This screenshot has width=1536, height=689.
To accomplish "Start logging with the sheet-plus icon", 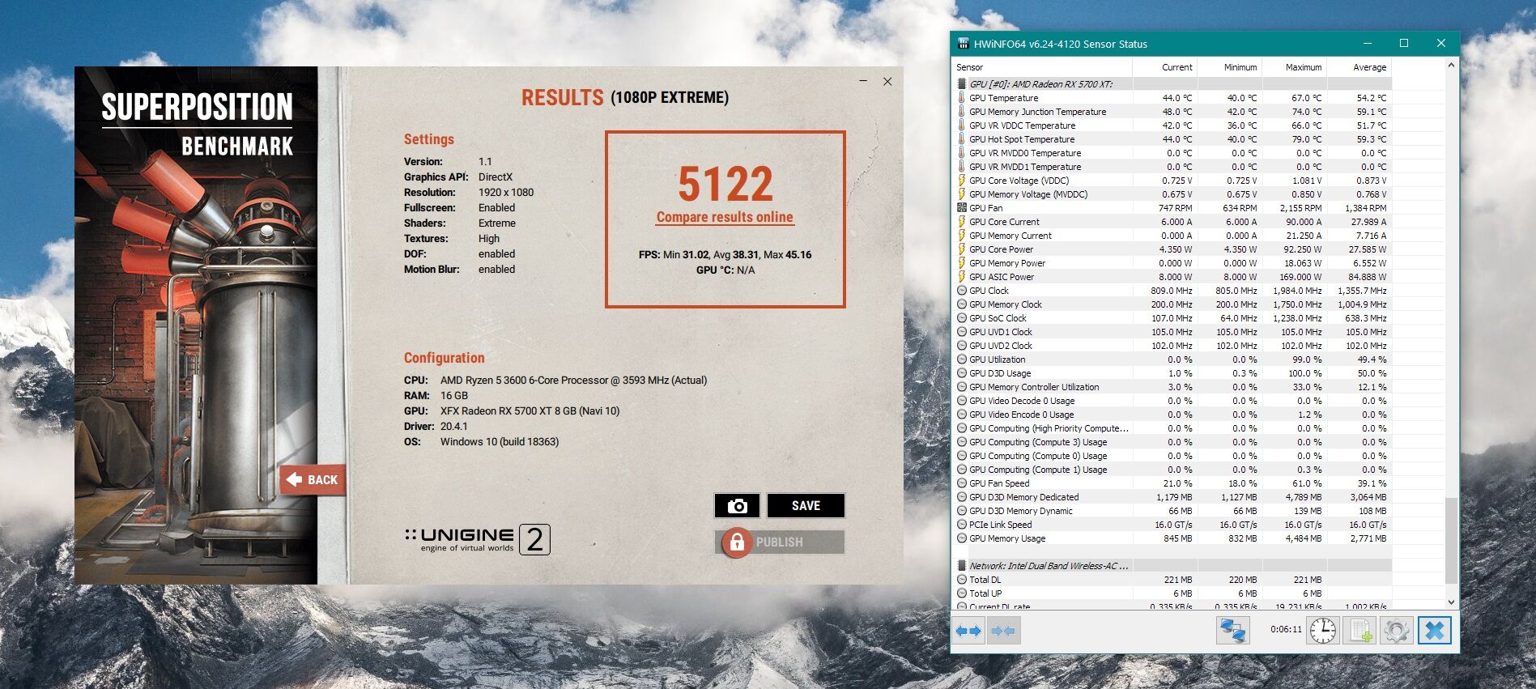I will point(1359,631).
